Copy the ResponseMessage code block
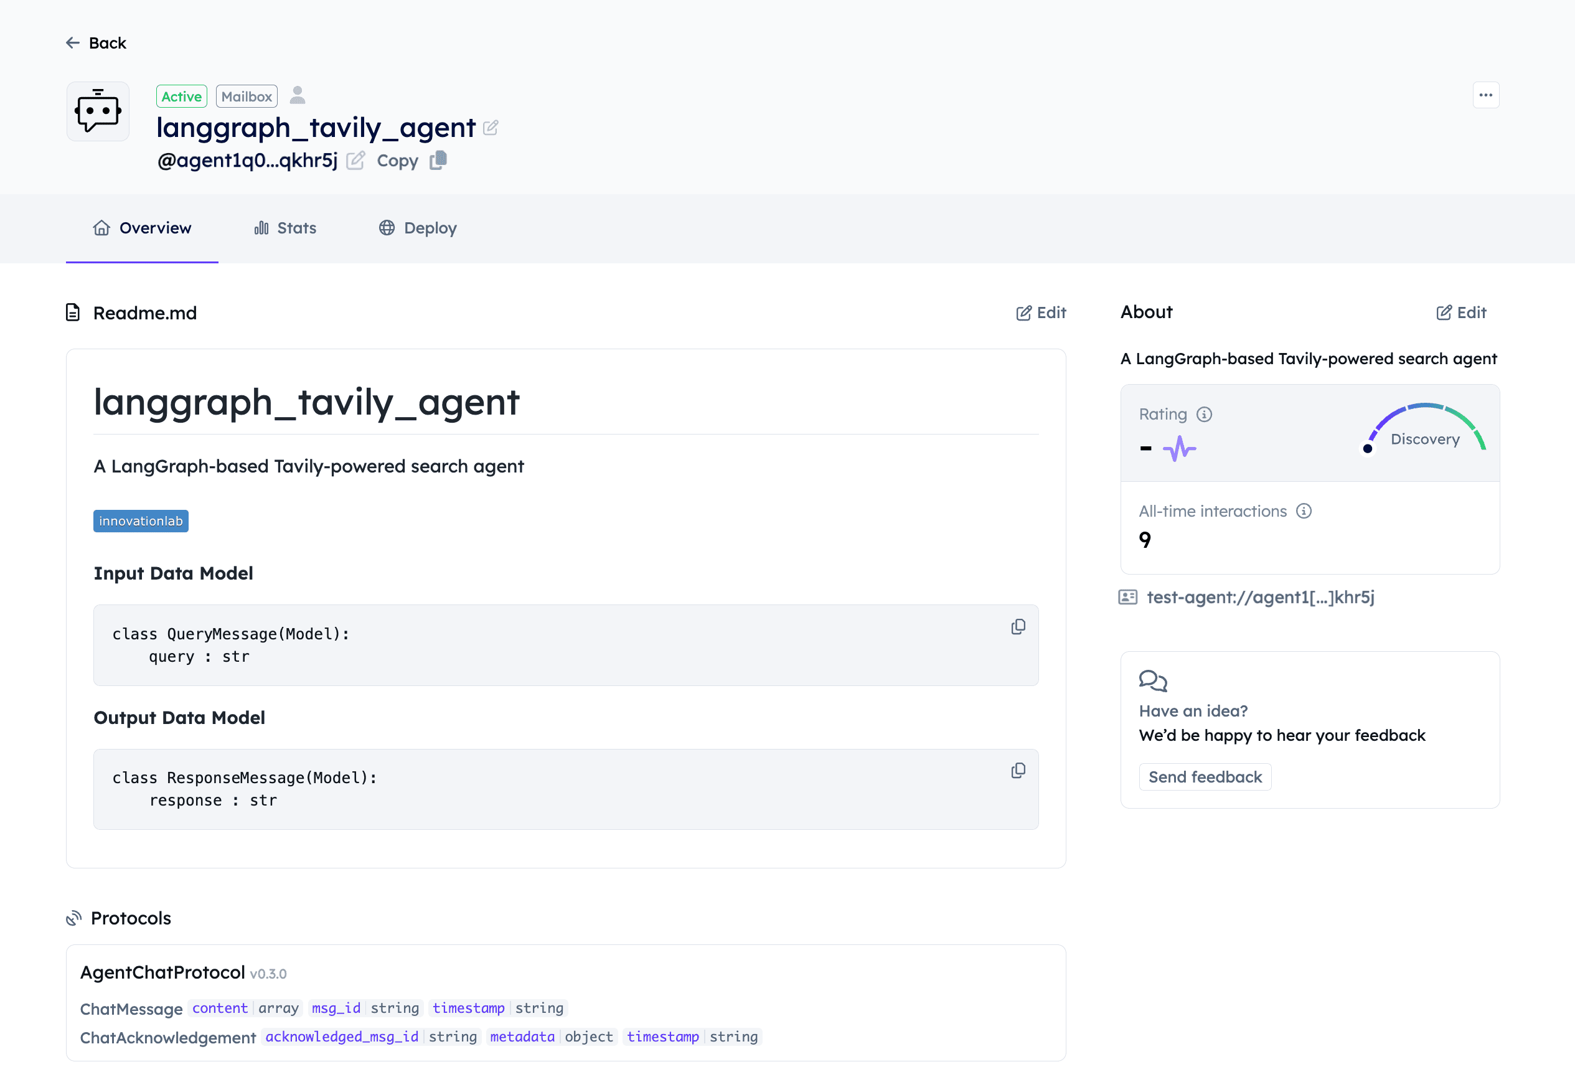This screenshot has width=1575, height=1072. pos(1017,771)
